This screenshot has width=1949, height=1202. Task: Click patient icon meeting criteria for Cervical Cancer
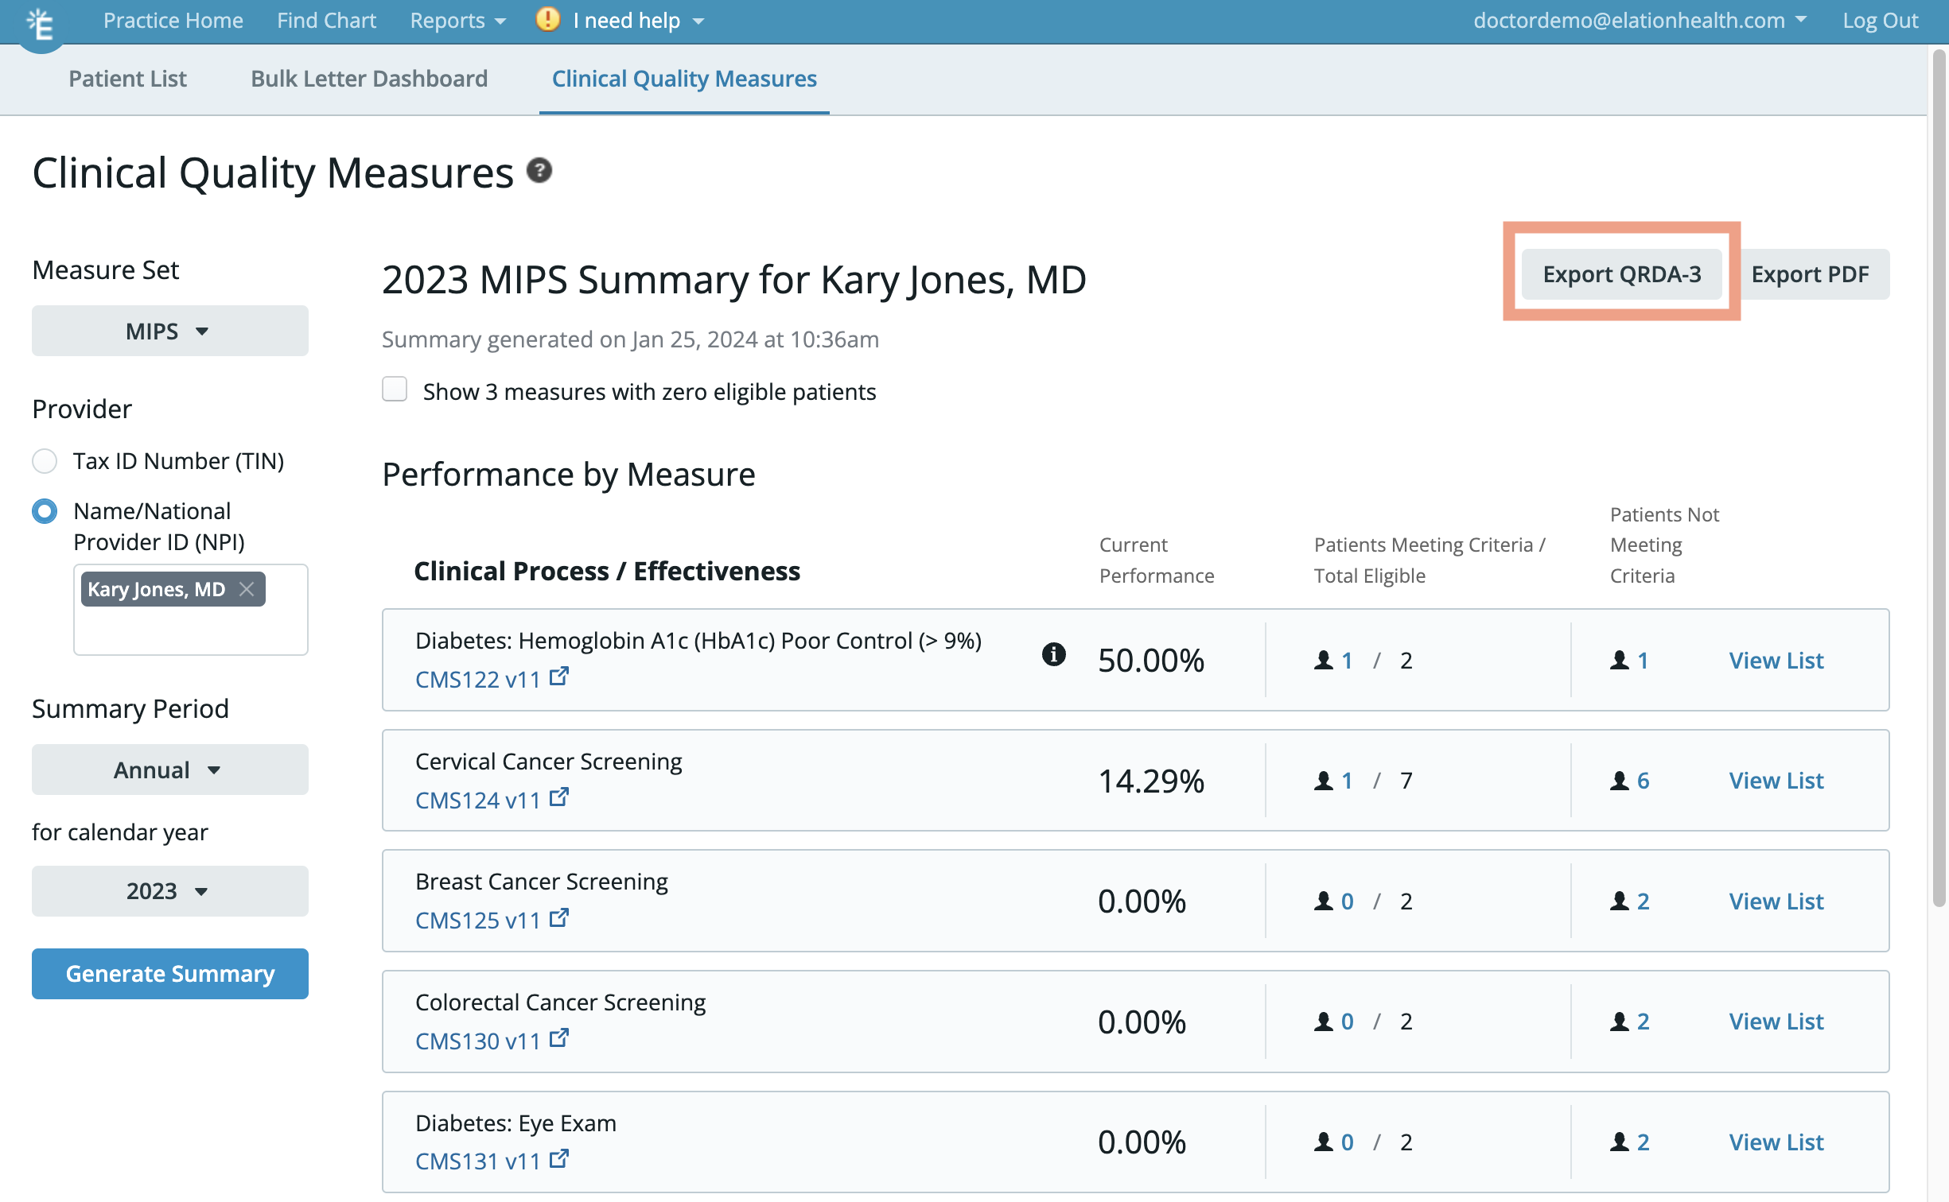1323,781
